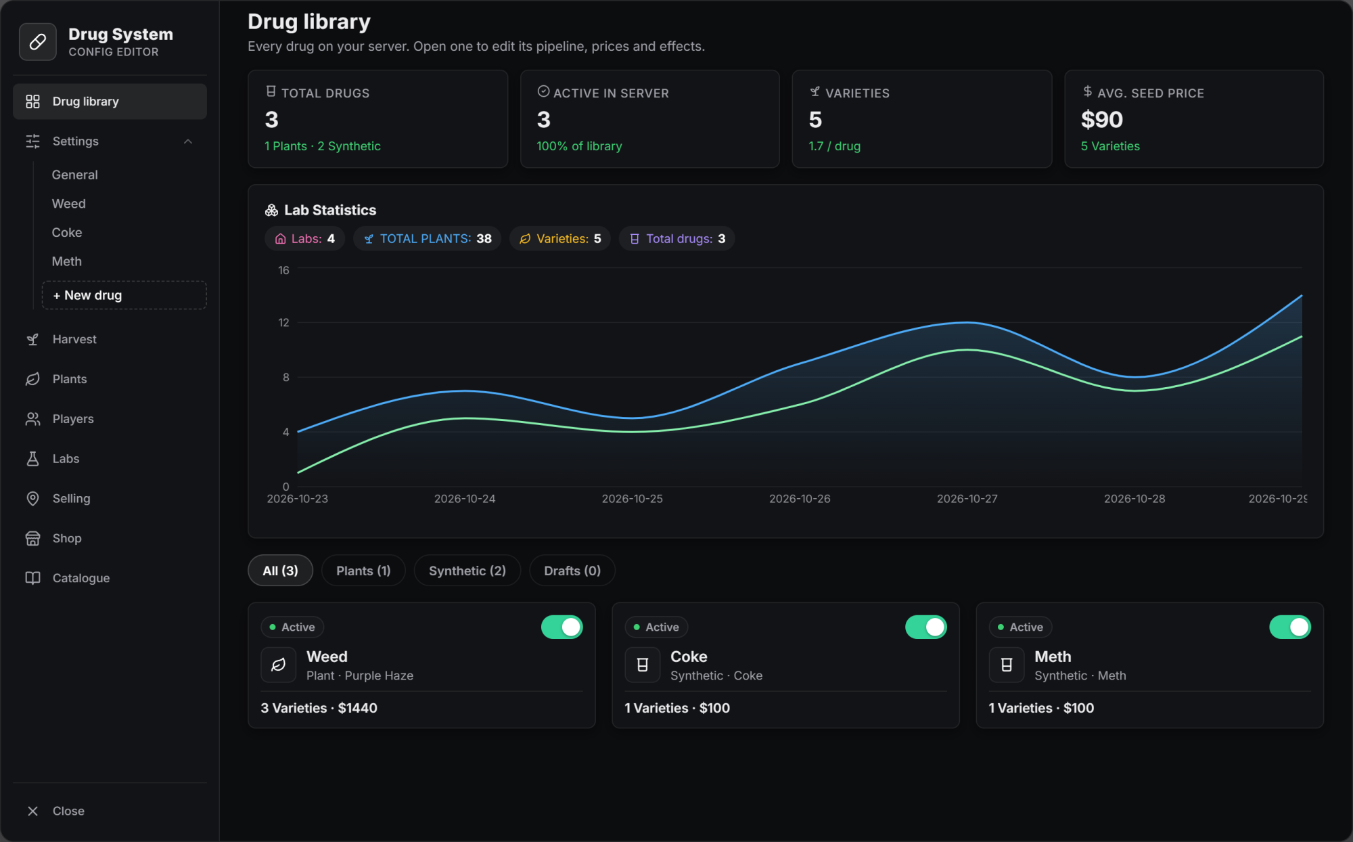Screen dimensions: 1353x842
Task: Click the 100% of library text
Action: tap(579, 146)
